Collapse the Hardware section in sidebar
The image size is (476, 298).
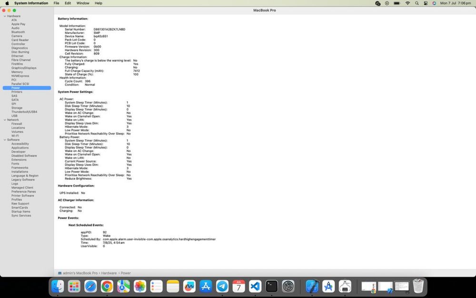tap(5, 16)
